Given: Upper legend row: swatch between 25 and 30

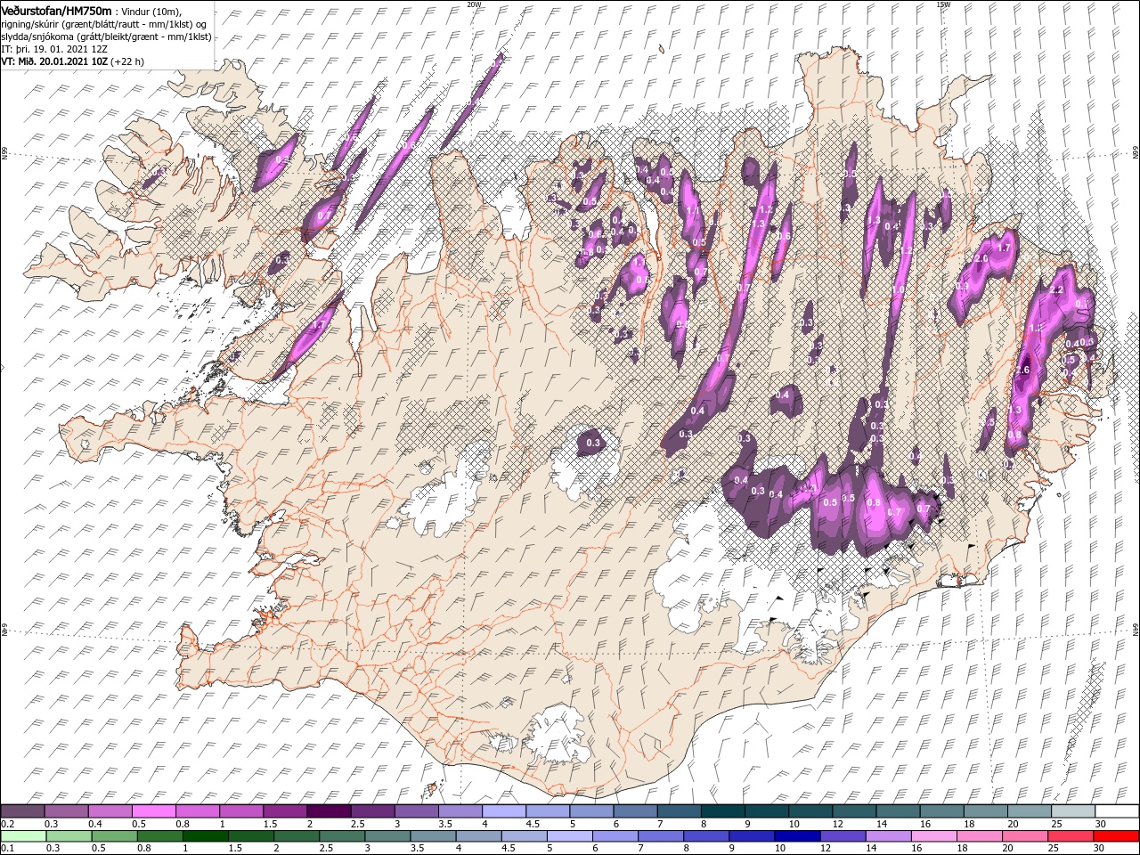Looking at the screenshot, I should pos(1073,811).
